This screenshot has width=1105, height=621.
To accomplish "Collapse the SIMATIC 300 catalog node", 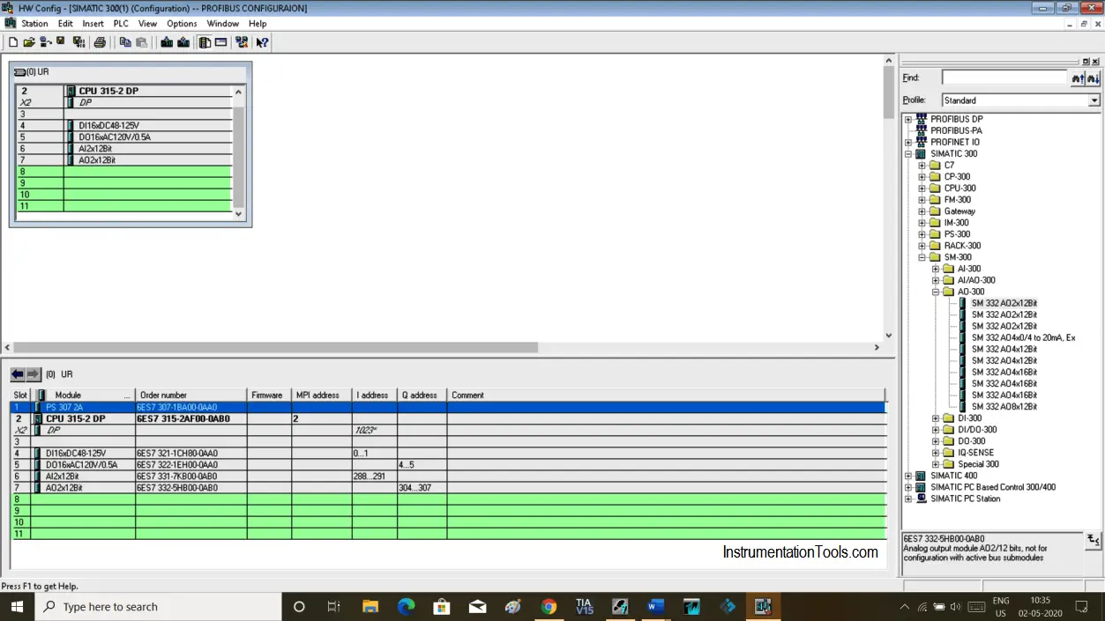I will pyautogui.click(x=908, y=153).
